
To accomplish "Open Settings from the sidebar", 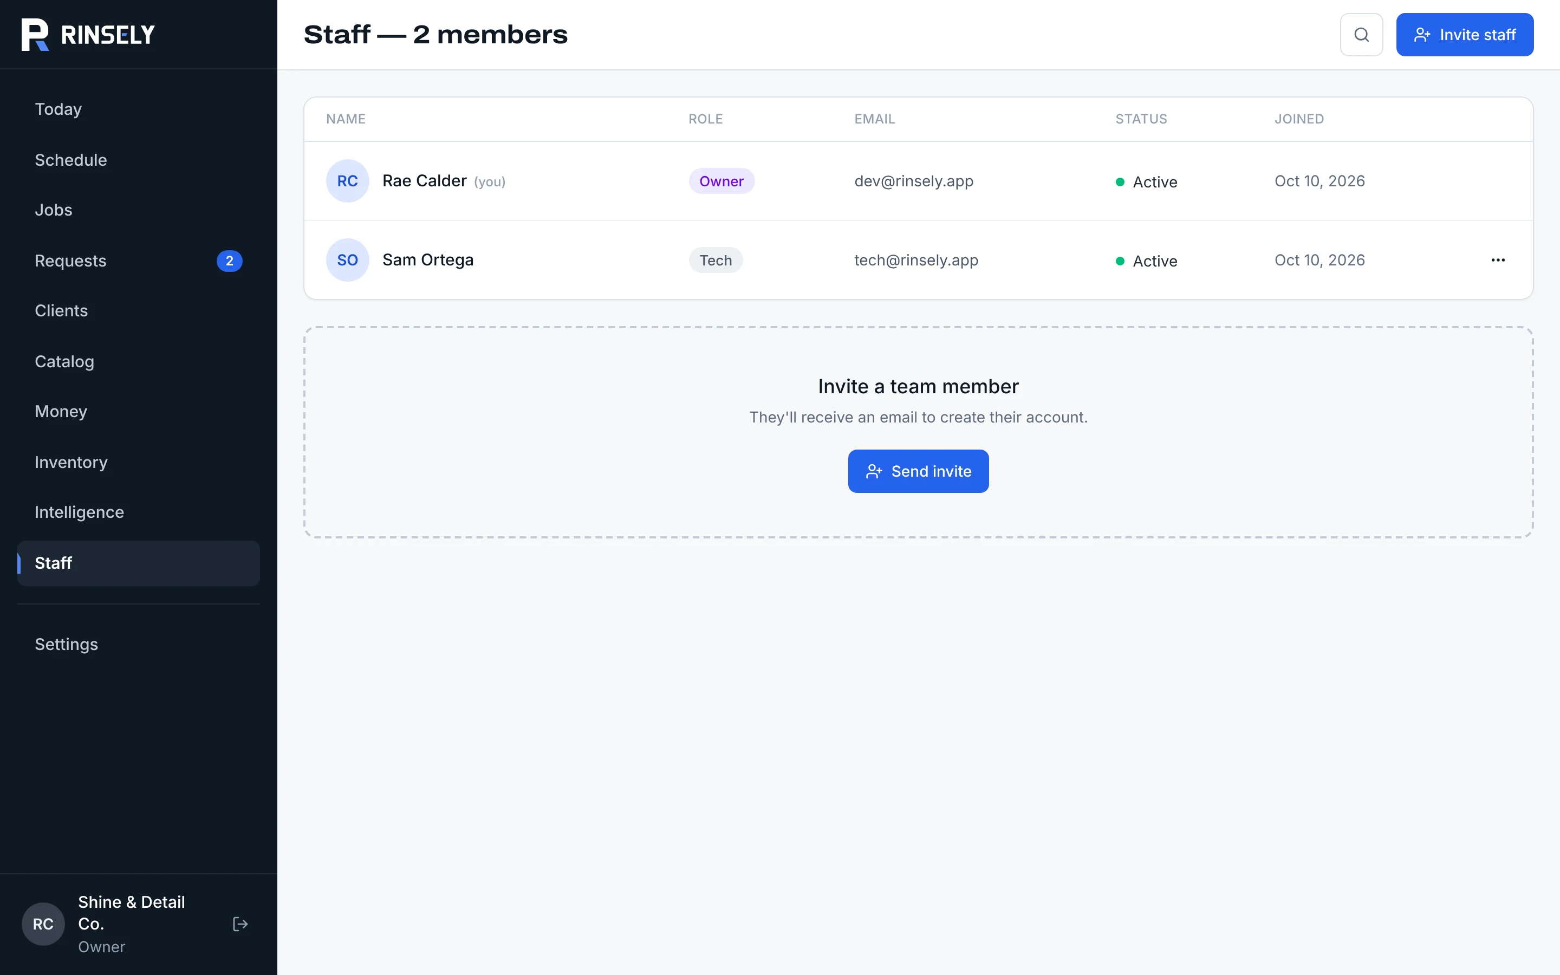I will [x=139, y=644].
